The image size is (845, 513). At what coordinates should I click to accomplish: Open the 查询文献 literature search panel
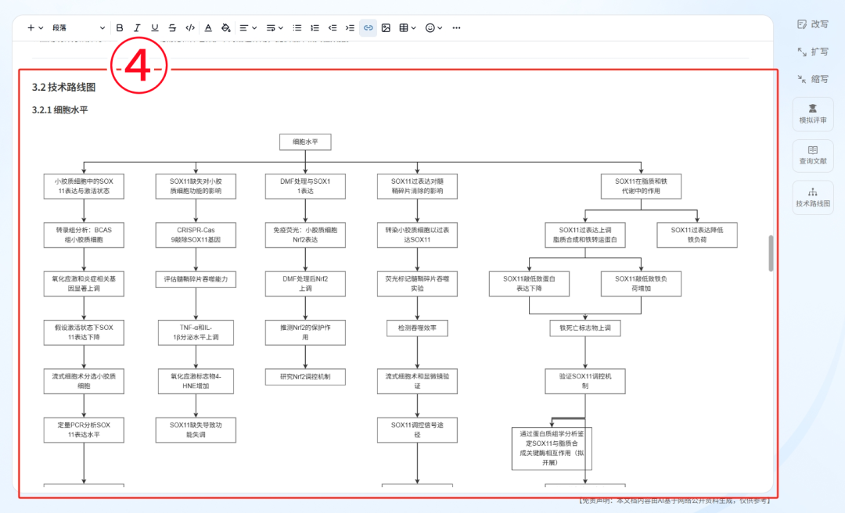click(x=813, y=155)
